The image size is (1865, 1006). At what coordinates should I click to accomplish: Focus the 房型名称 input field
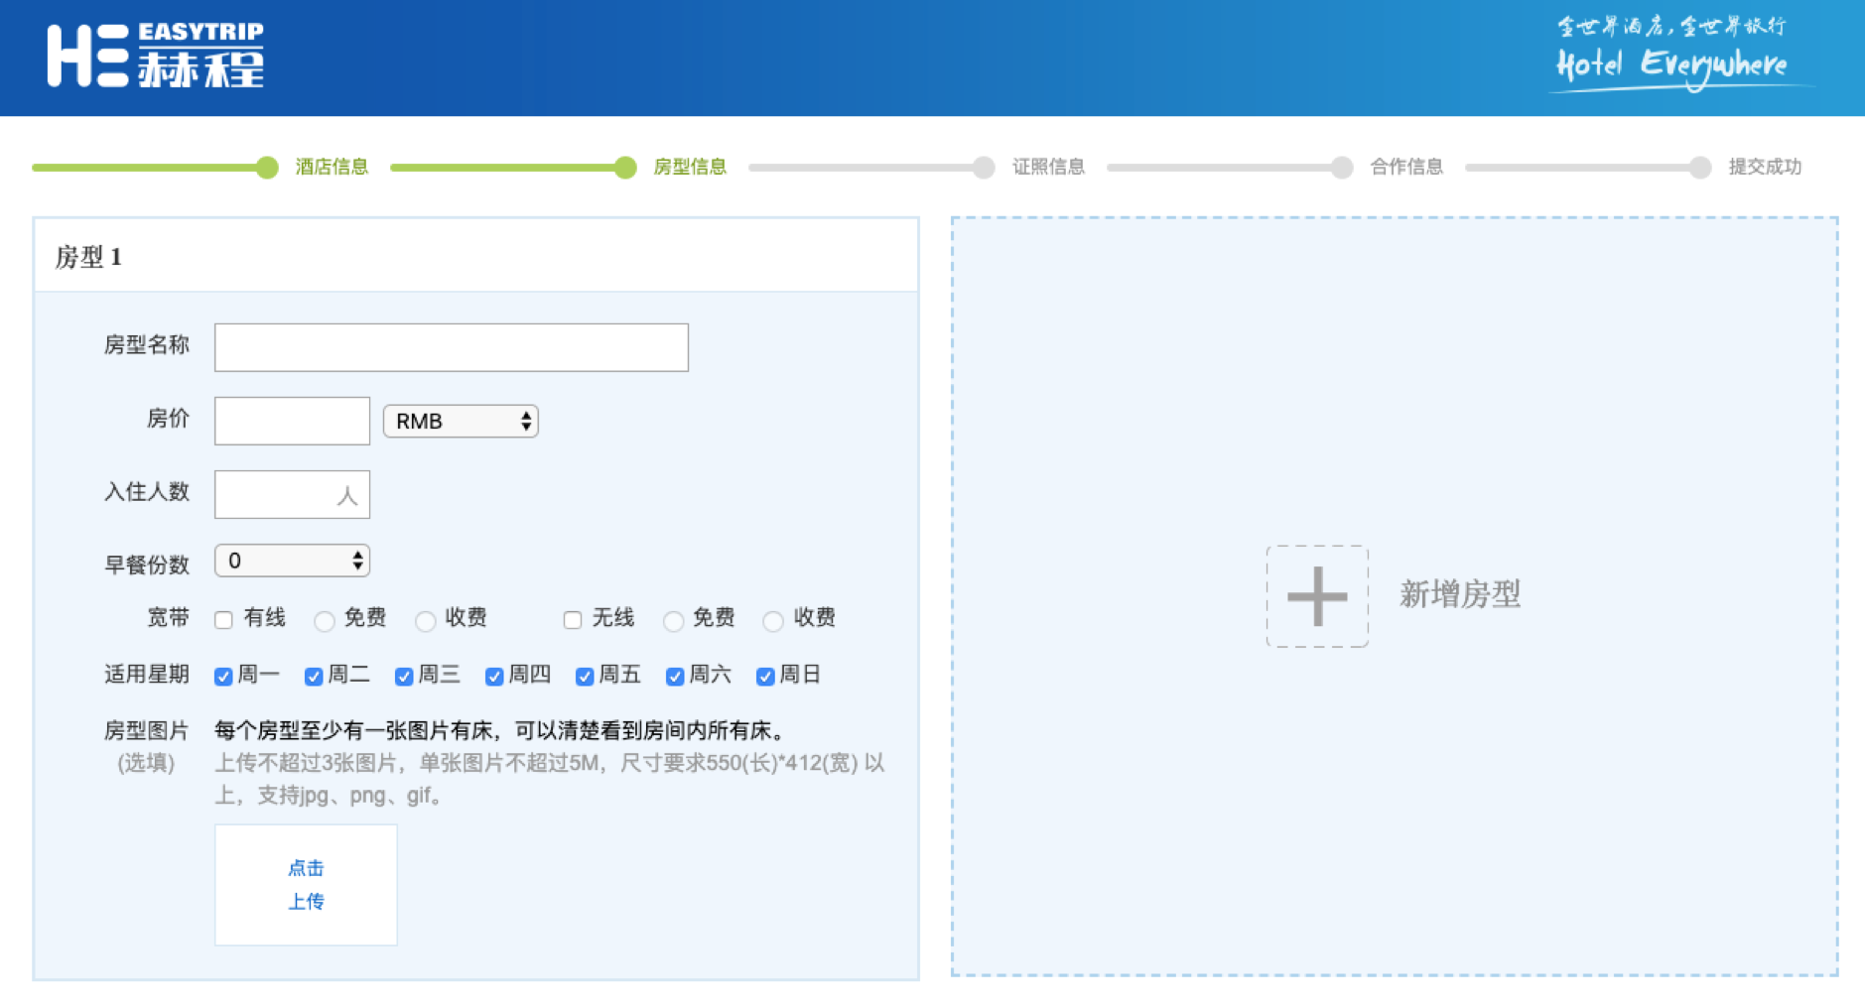click(x=452, y=347)
